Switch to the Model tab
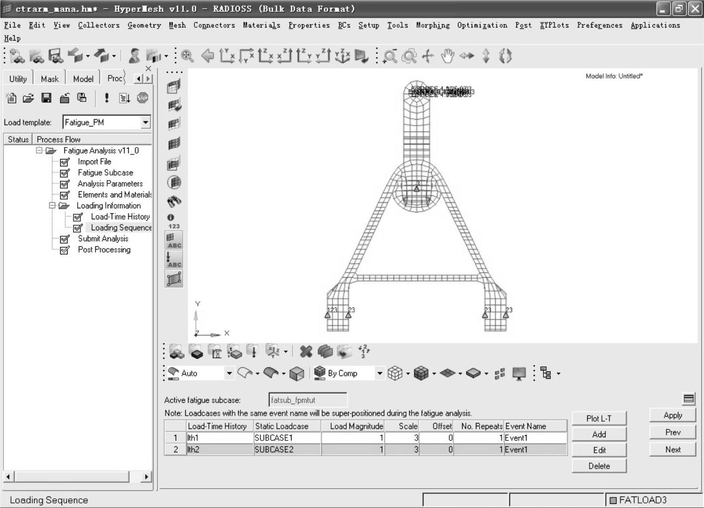This screenshot has height=508, width=704. pos(83,79)
